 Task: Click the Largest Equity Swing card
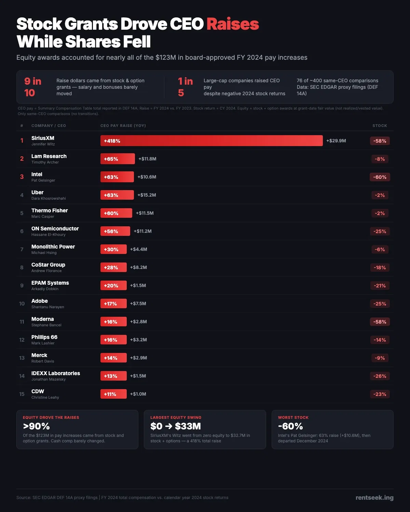point(205,429)
